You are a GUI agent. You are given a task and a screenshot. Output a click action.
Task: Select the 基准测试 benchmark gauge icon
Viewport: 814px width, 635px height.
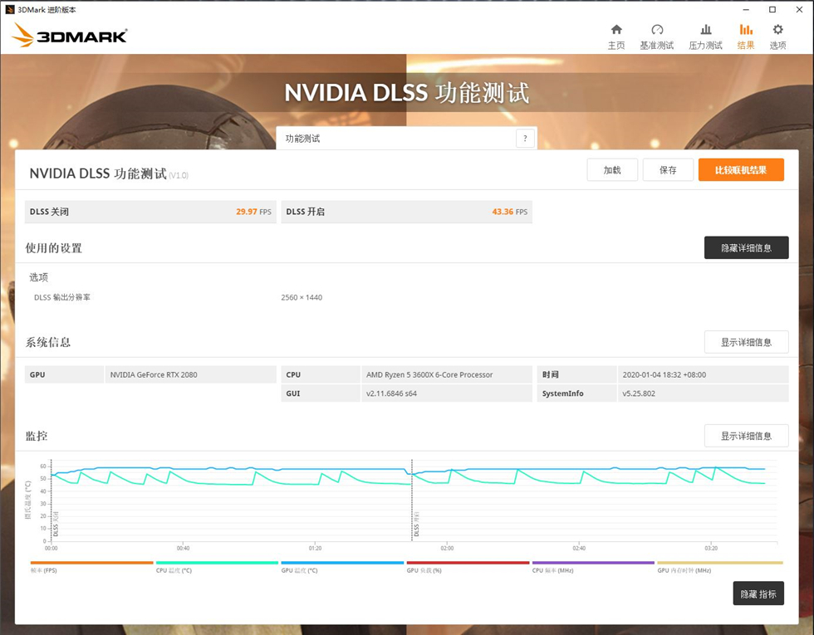pyautogui.click(x=657, y=33)
